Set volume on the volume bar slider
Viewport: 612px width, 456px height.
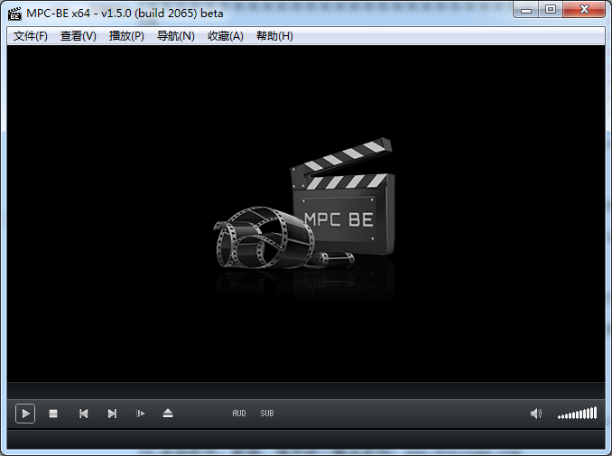(578, 414)
